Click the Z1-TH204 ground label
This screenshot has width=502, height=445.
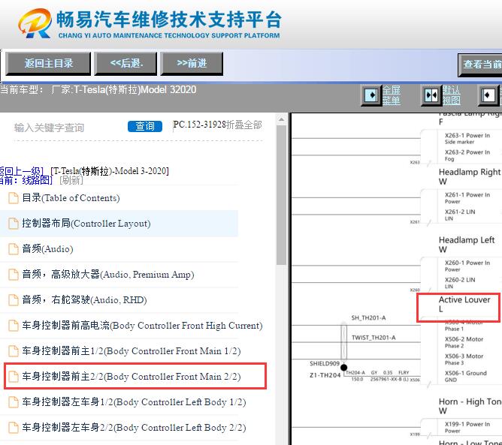tap(325, 375)
